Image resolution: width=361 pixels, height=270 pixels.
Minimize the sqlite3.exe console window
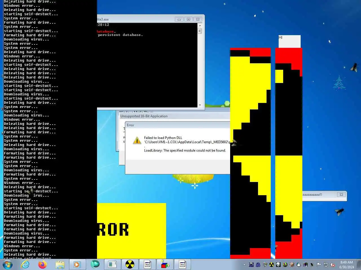click(179, 19)
